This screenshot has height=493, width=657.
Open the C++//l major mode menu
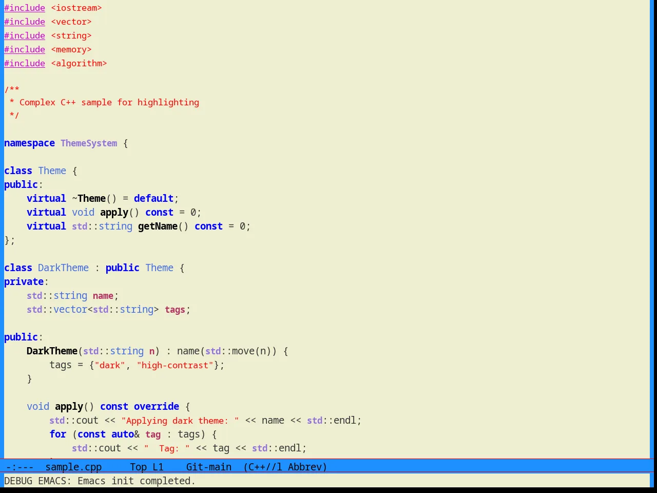265,467
